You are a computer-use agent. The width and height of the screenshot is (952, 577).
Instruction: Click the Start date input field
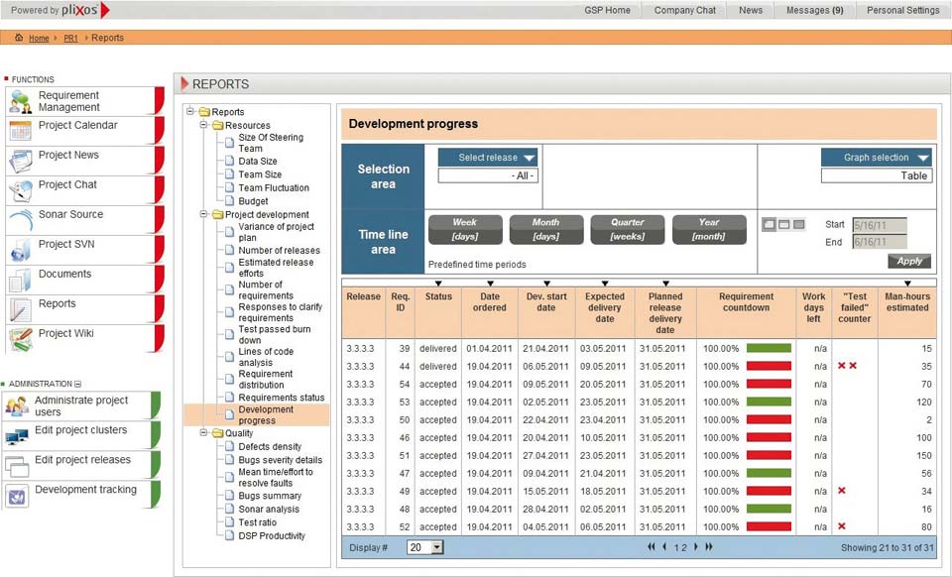coord(879,225)
